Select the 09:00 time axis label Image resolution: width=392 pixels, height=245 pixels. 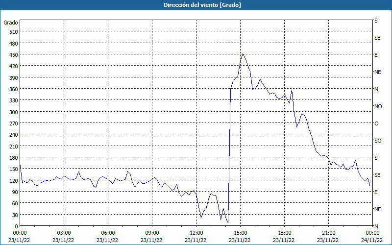point(152,233)
